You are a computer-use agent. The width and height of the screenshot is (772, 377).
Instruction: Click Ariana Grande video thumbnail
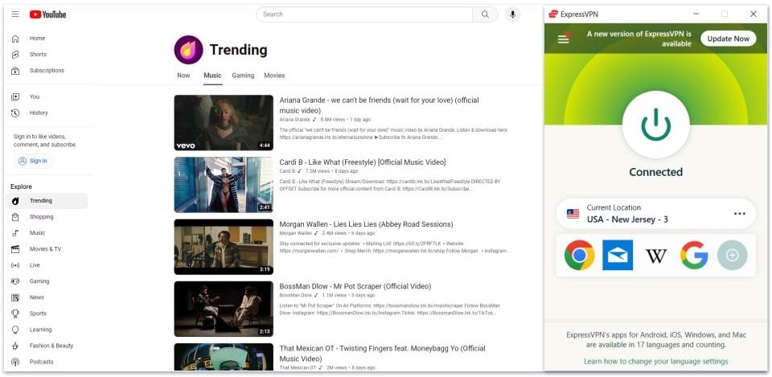tap(224, 122)
